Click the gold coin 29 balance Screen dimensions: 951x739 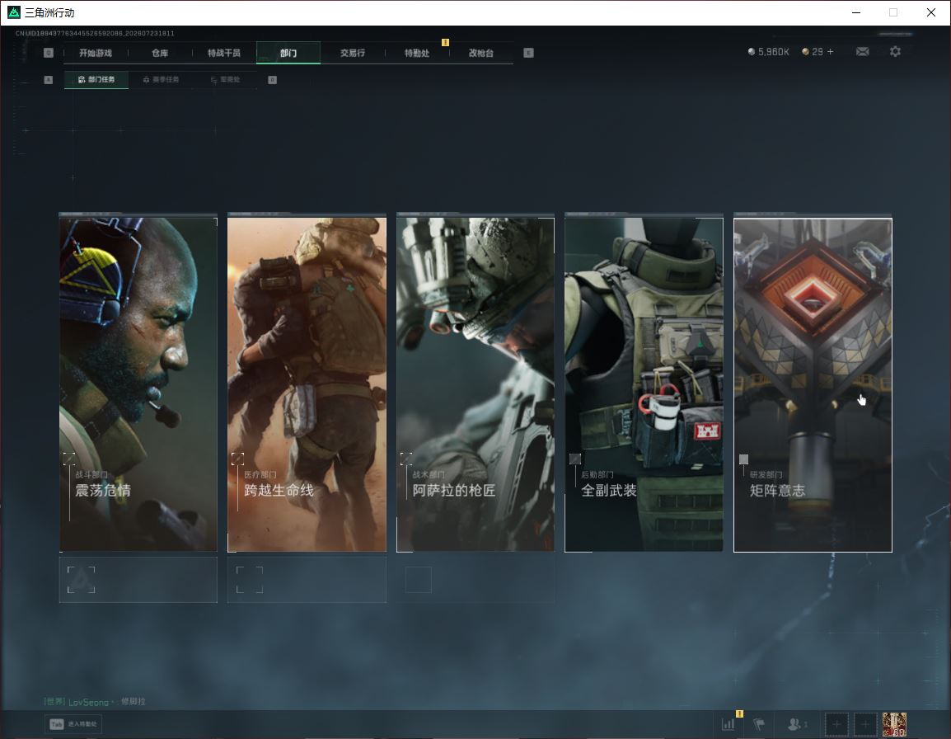(x=812, y=52)
